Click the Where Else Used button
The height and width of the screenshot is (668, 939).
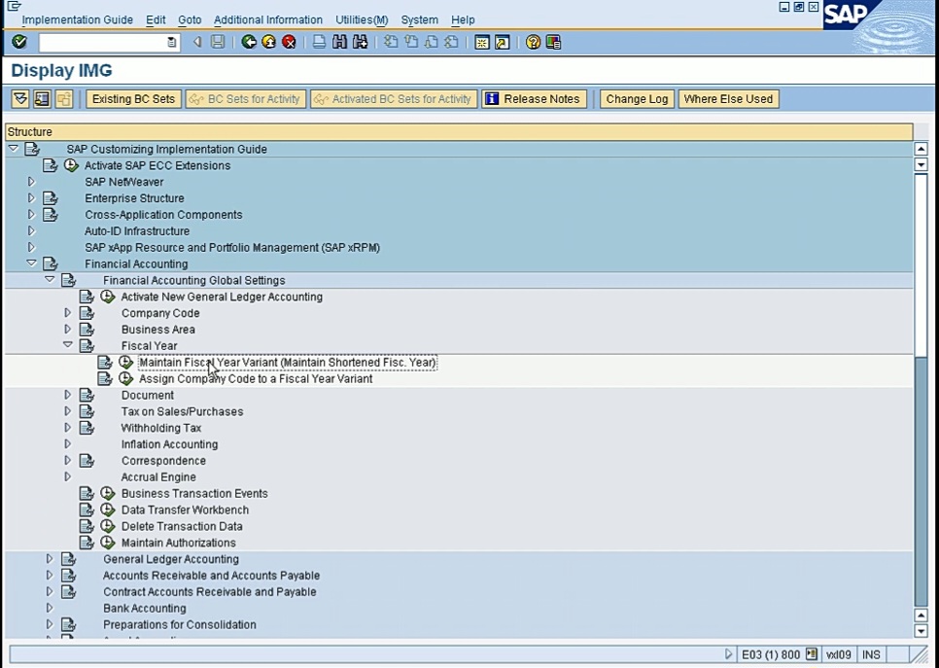729,99
